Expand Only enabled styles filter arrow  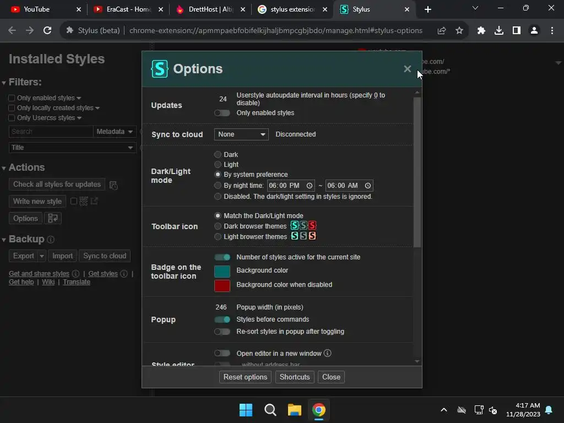(x=79, y=98)
